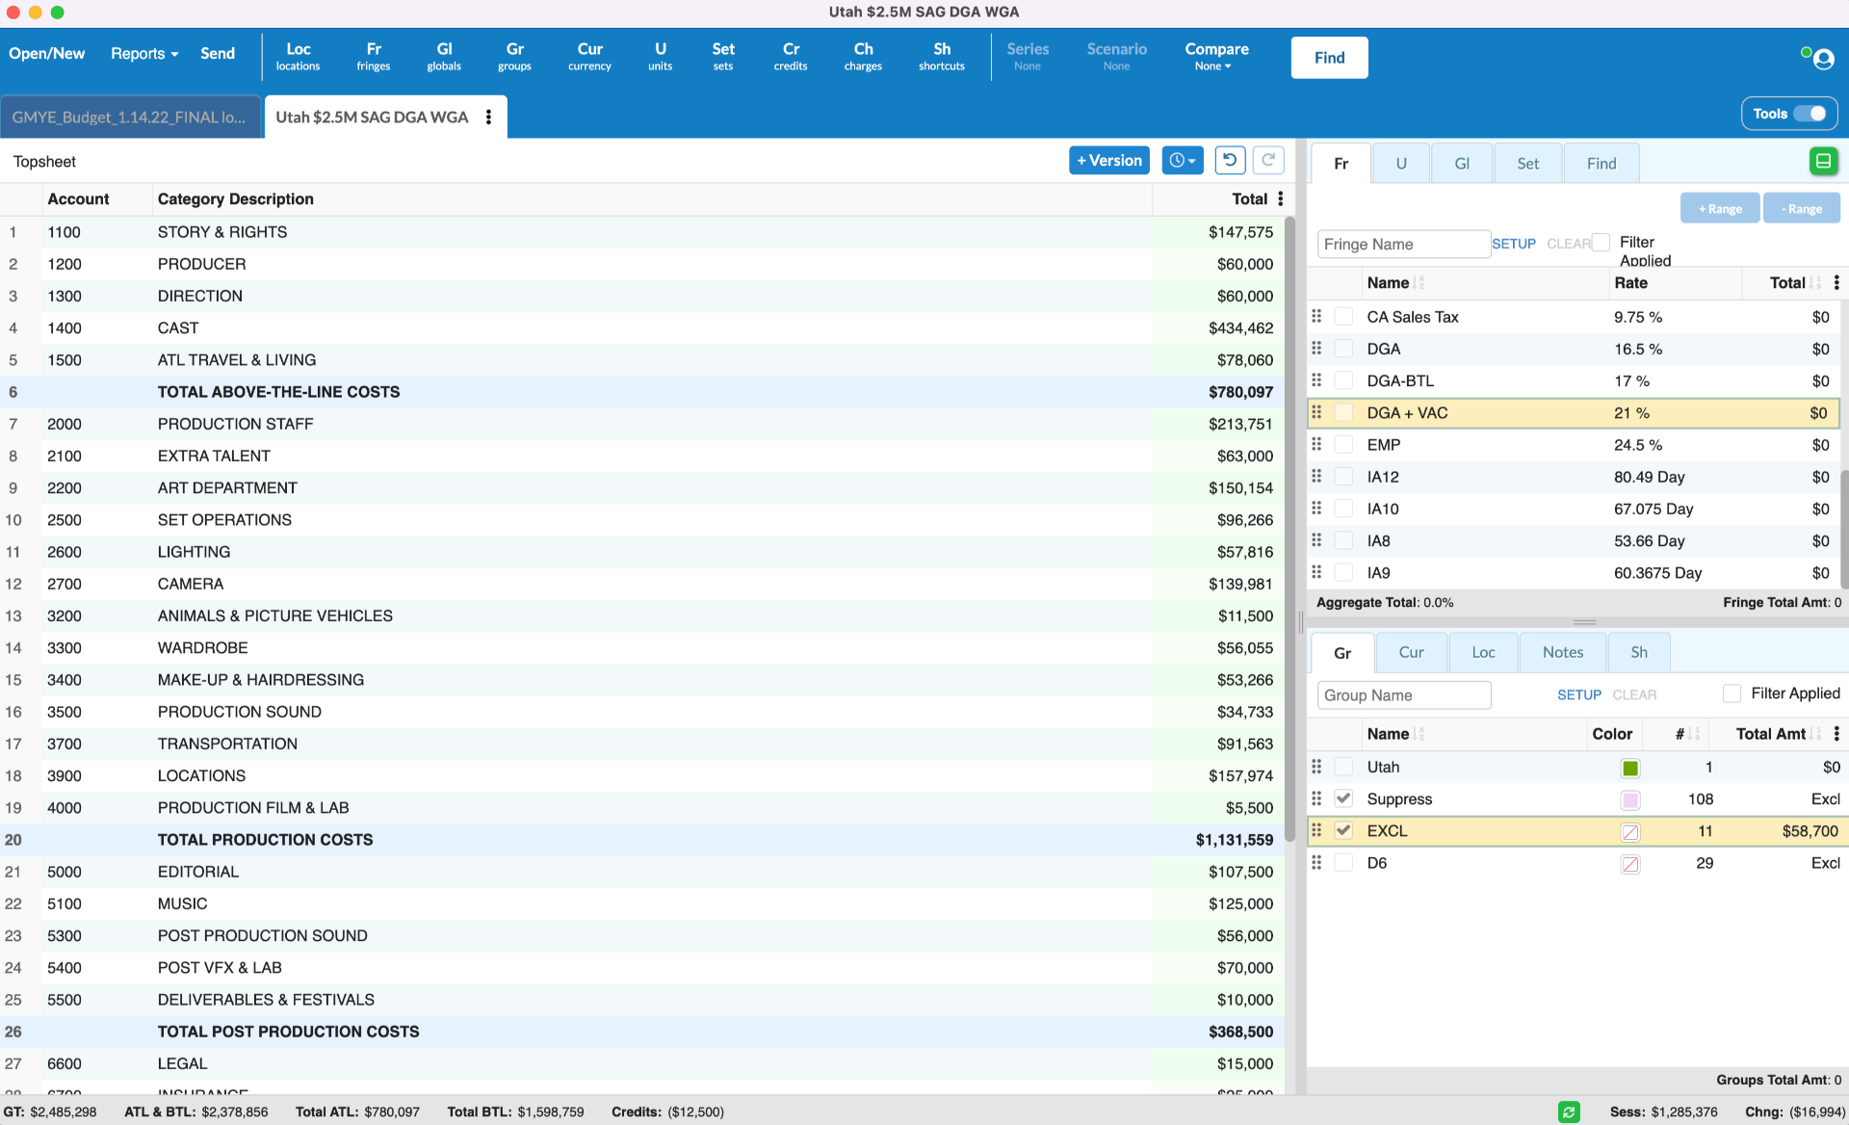This screenshot has height=1125, width=1849.
Task: Enable Filter Applied for groups
Action: tap(1732, 693)
